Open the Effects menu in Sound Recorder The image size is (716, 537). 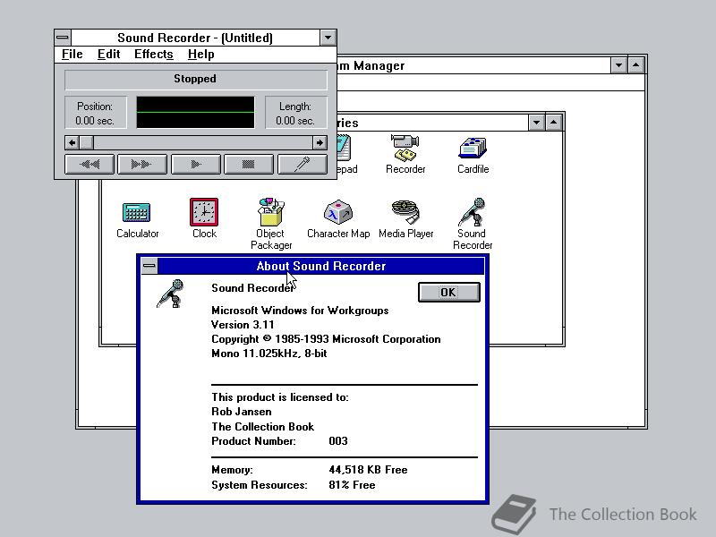tap(154, 55)
